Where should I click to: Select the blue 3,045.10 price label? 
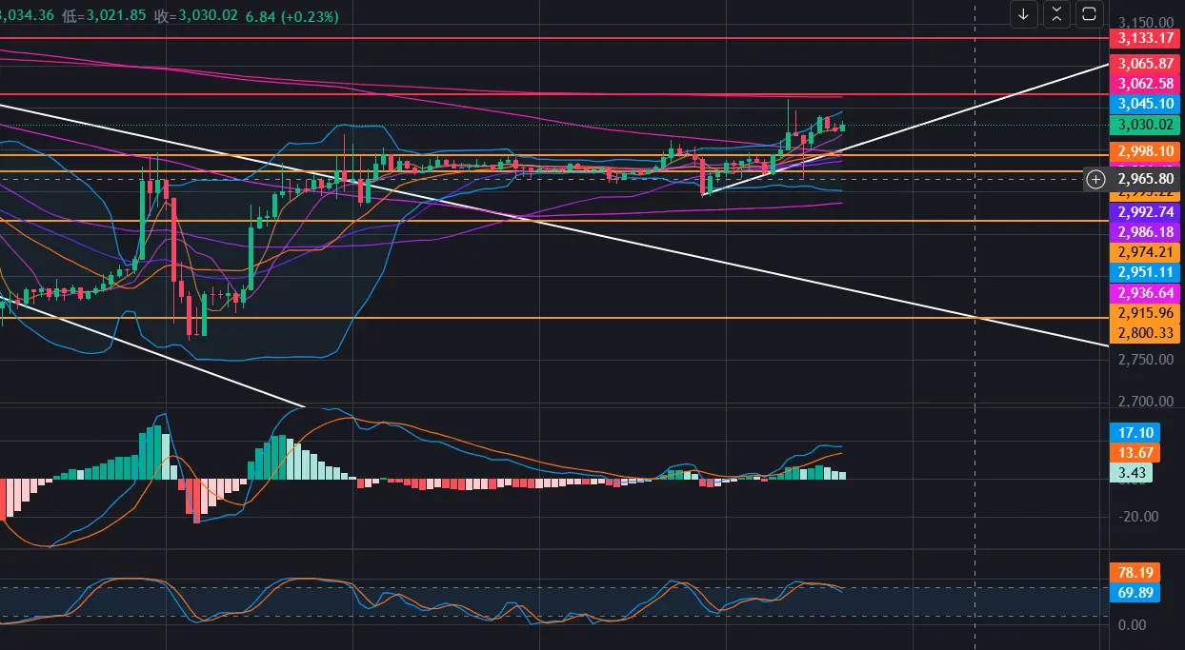pos(1144,103)
